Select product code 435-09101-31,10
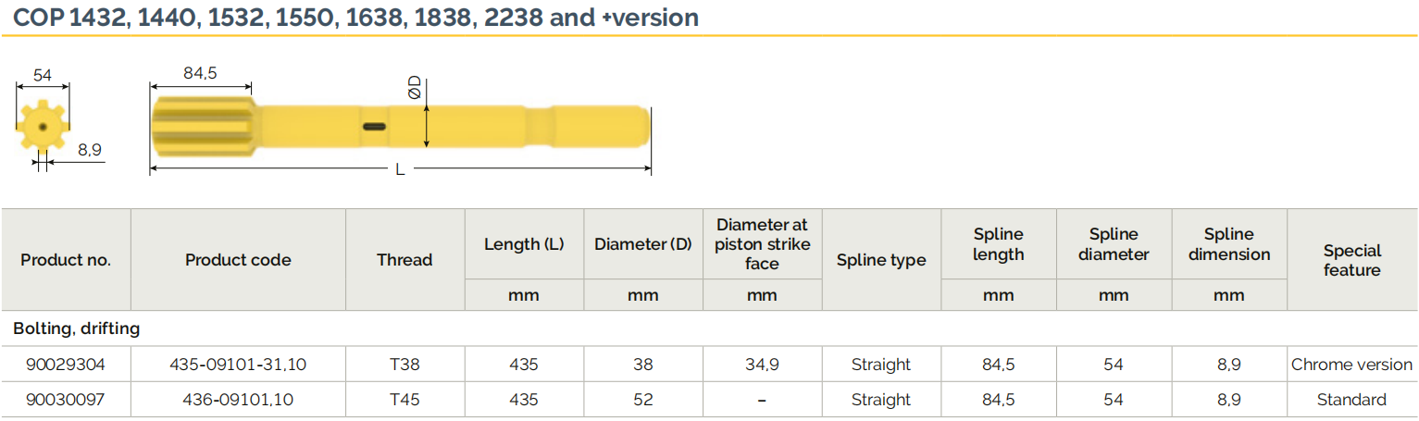1419x421 pixels. tap(238, 365)
